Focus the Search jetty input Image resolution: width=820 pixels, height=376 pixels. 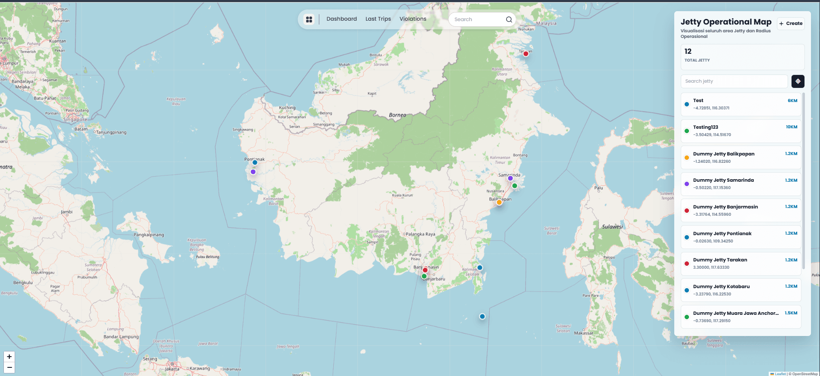point(734,81)
